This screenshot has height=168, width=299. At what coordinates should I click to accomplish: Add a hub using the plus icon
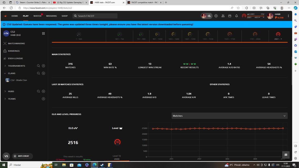pos(43,91)
